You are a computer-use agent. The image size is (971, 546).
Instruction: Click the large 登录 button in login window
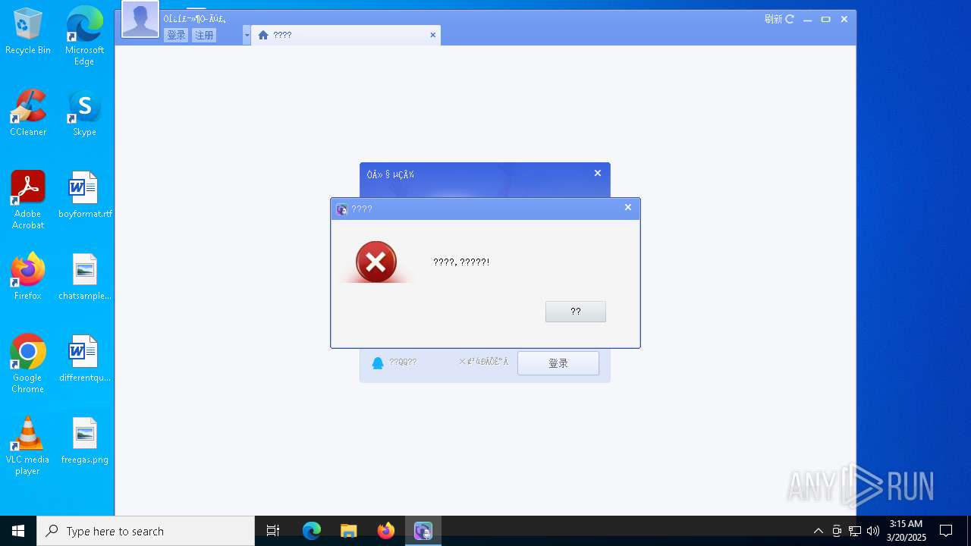(558, 363)
